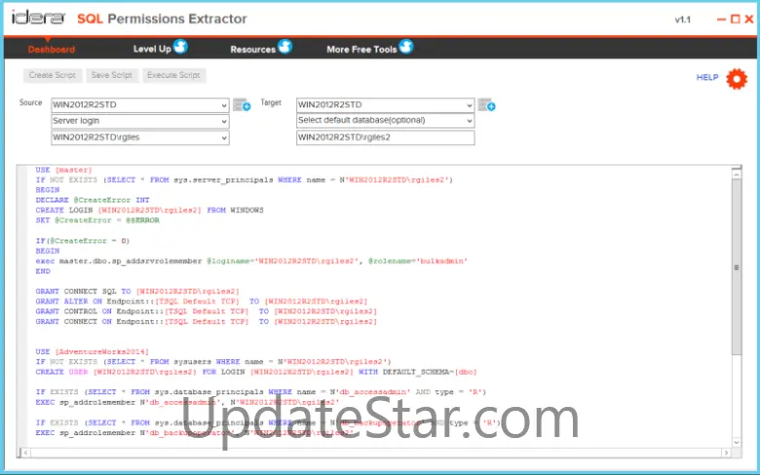Image resolution: width=760 pixels, height=475 pixels.
Task: Click the 'DECLARE @CreateError INT' line
Action: pyautogui.click(x=93, y=200)
